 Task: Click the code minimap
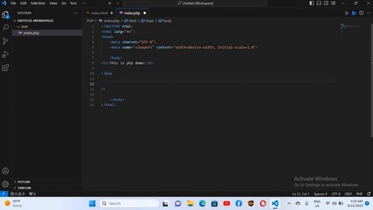[351, 28]
